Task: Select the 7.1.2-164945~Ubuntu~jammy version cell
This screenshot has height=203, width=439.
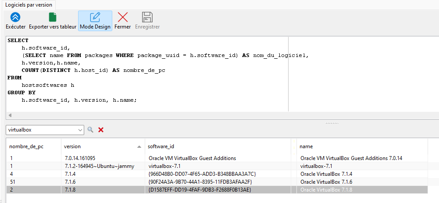Action: (103, 166)
